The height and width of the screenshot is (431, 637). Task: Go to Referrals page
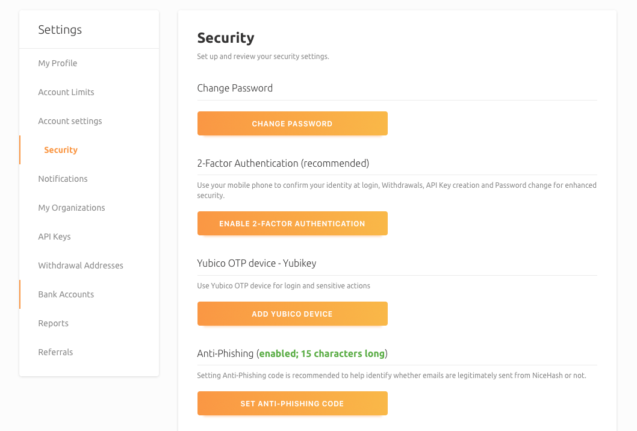[x=55, y=352]
